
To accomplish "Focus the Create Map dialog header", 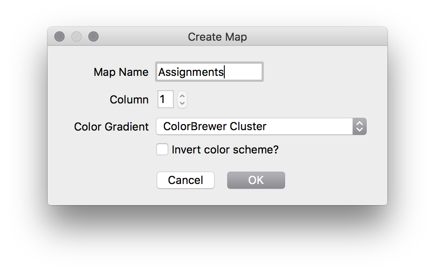I will 217,37.
